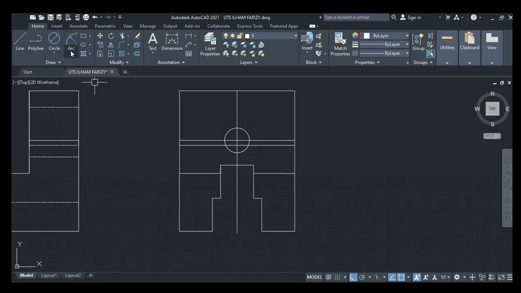Open the Annotate ribbon tab

78,26
